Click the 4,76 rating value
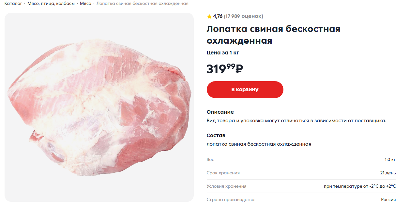 tap(218, 16)
